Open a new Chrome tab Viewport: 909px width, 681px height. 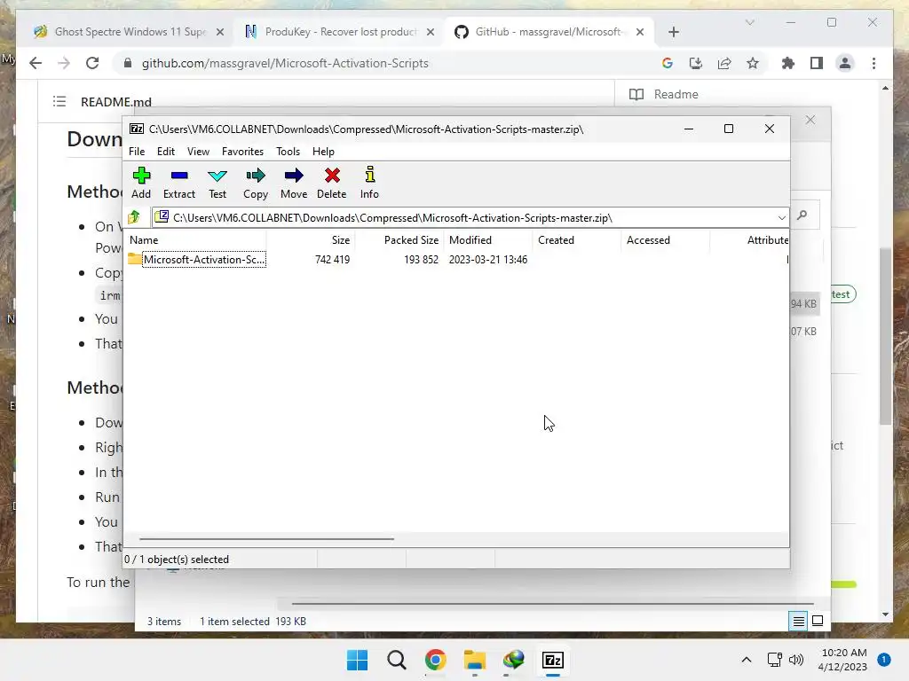(x=673, y=33)
